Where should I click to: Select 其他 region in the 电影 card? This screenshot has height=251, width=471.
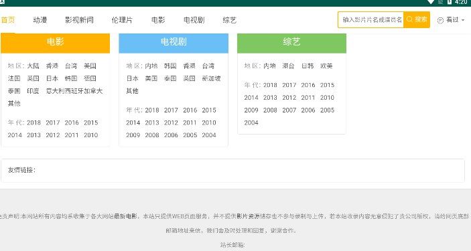point(14,104)
